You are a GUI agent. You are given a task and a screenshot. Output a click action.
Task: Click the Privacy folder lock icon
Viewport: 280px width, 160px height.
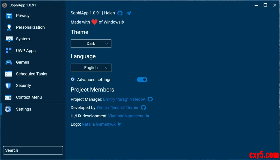[9, 16]
